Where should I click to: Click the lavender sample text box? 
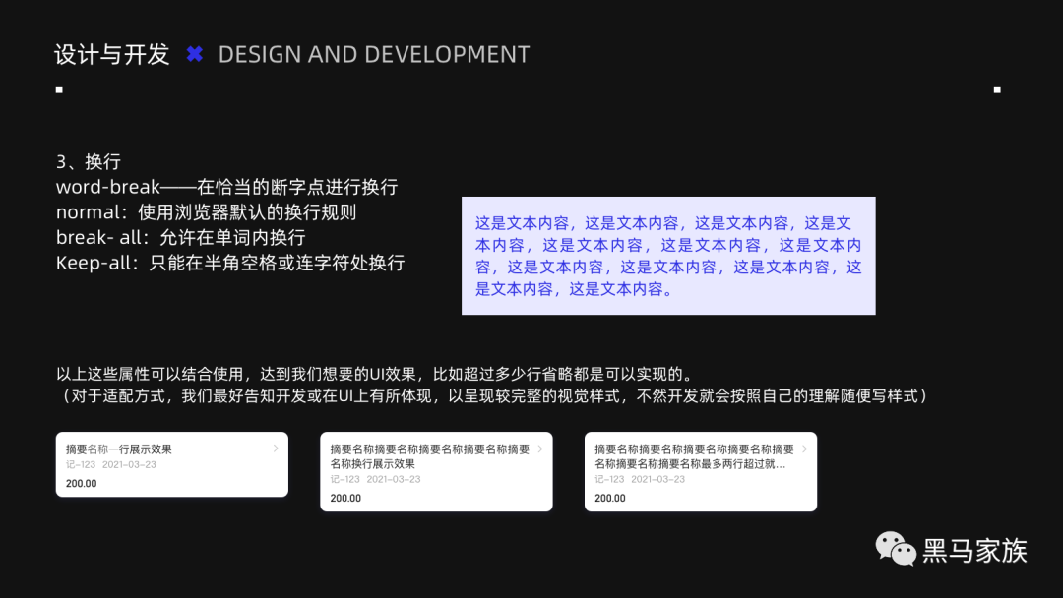[668, 256]
